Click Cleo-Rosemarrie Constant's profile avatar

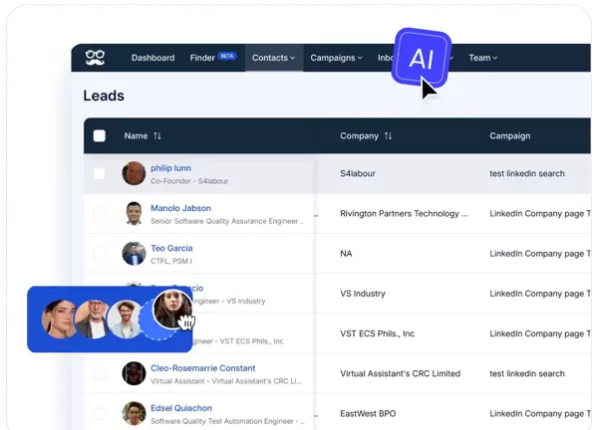[x=134, y=373]
